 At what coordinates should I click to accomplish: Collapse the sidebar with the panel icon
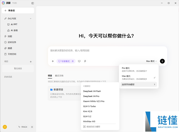pyautogui.click(x=33, y=3)
